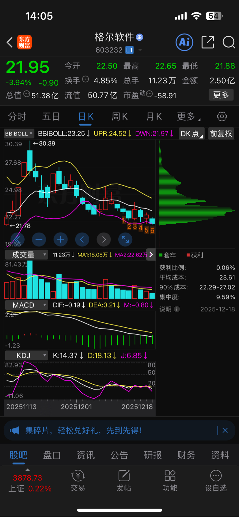Tap the 更多 quote details button
The height and width of the screenshot is (517, 239).
[x=221, y=95]
